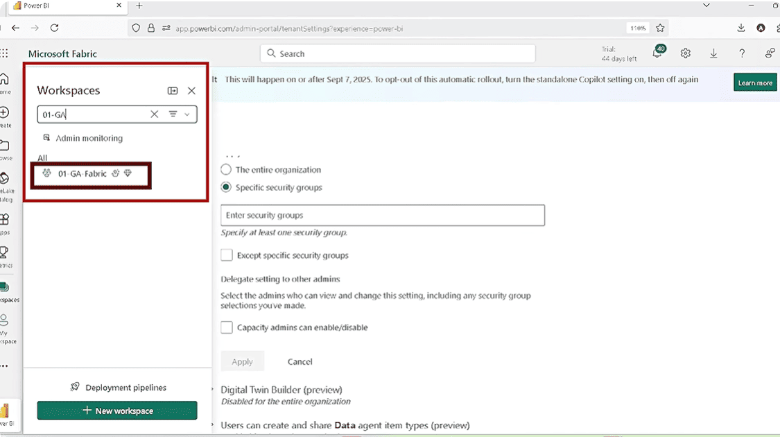780x437 pixels.
Task: Create a New workspace
Action: [117, 411]
